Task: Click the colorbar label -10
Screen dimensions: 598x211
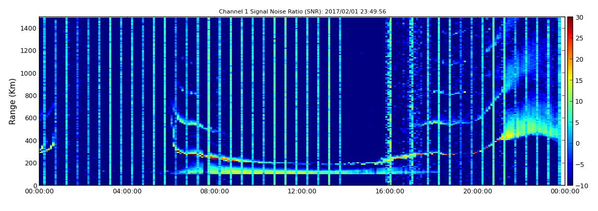Action: tap(580, 186)
